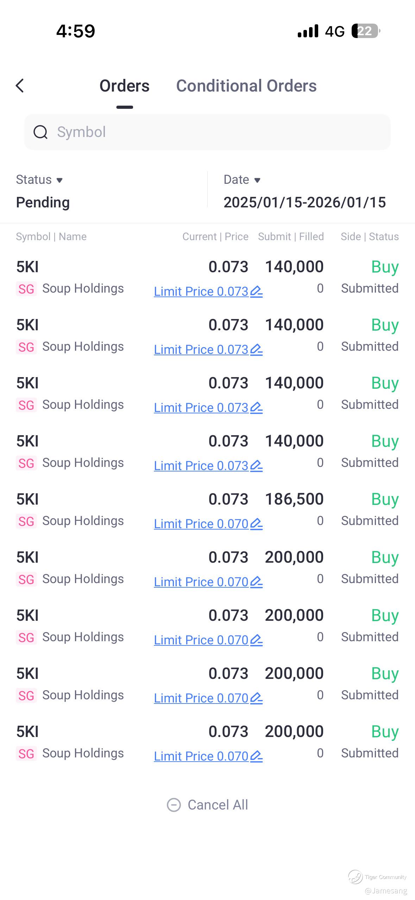Viewport: 415px width, 900px height.
Task: Tap the Cancel All minus circle icon
Action: click(x=174, y=805)
